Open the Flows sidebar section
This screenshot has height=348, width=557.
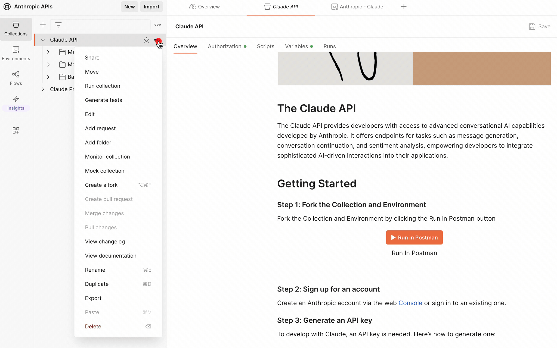point(16,78)
